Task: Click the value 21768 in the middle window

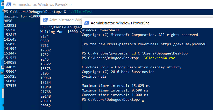Action: pos(46,92)
